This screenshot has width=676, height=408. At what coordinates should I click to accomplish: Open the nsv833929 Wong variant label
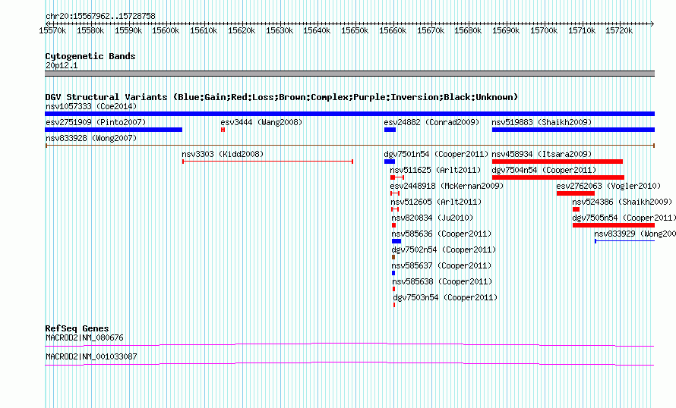click(x=635, y=234)
